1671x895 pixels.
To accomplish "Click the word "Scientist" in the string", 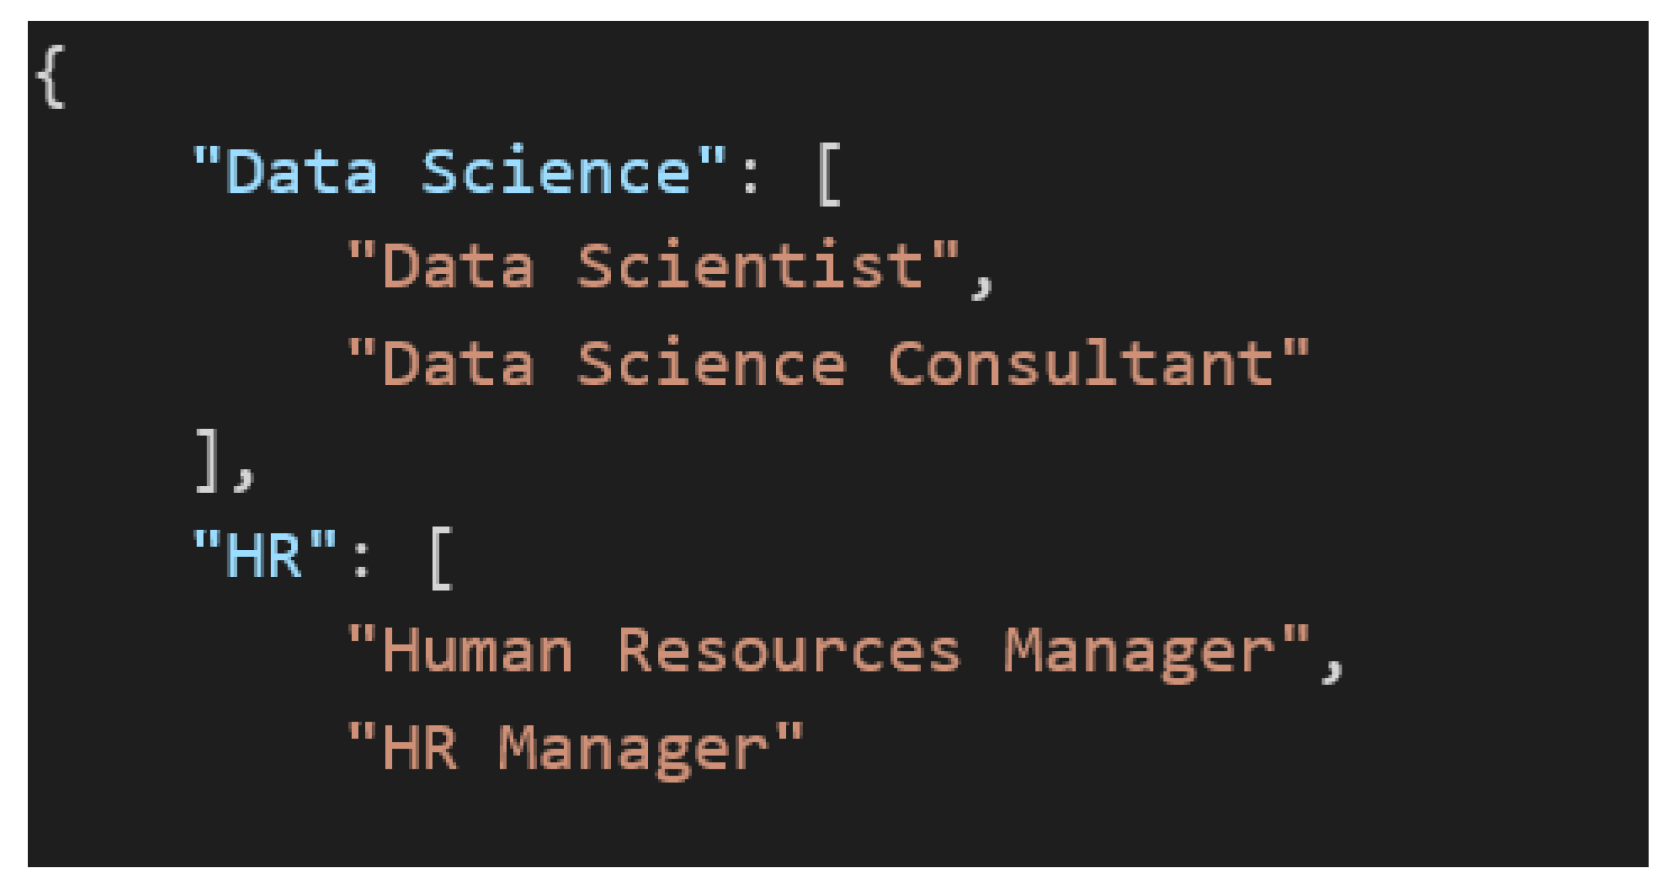I will (750, 267).
